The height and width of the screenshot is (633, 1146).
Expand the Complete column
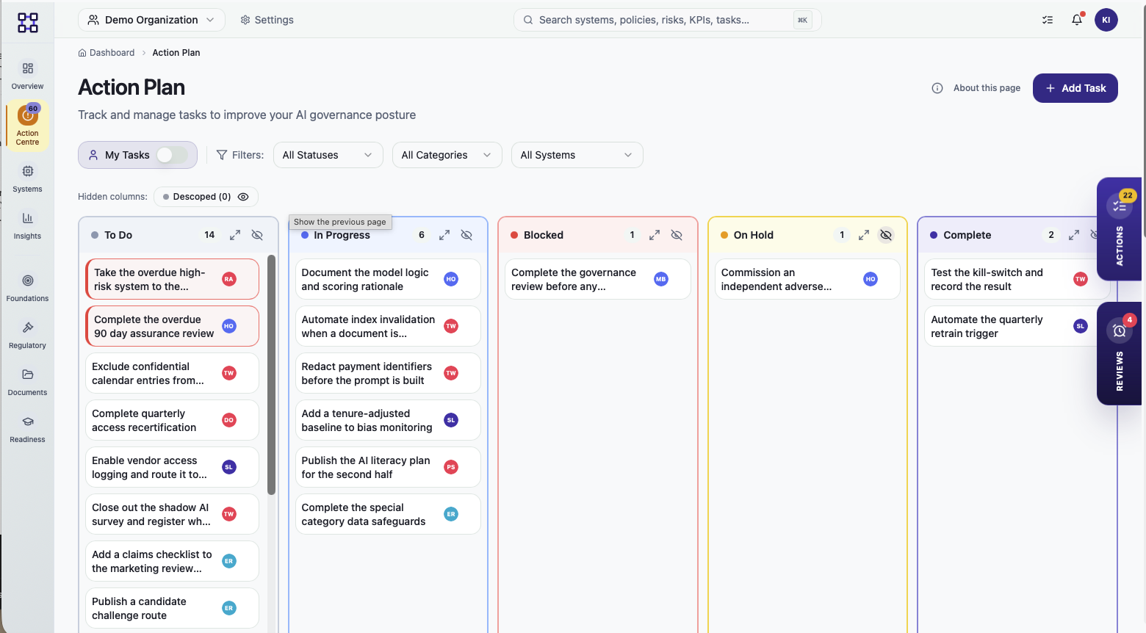[x=1074, y=235]
